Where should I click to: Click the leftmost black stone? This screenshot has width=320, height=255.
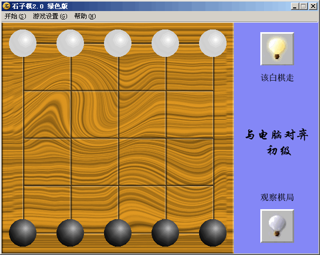point(23,233)
